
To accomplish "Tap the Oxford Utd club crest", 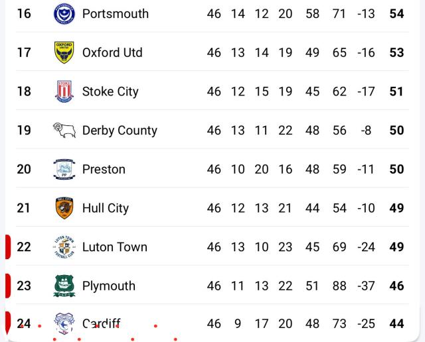I will [64, 52].
